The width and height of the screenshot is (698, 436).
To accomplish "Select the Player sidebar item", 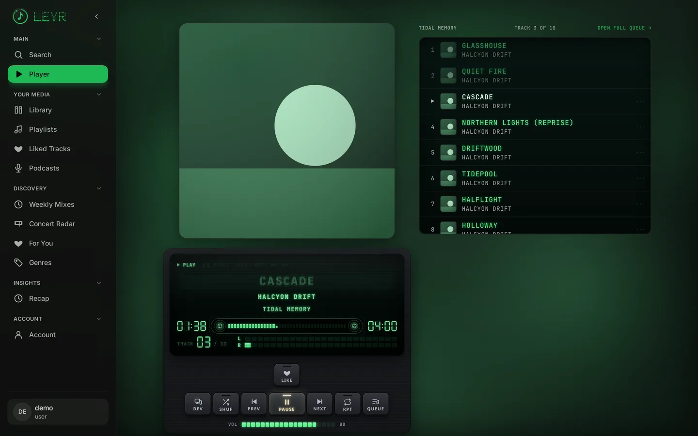I will [x=58, y=74].
